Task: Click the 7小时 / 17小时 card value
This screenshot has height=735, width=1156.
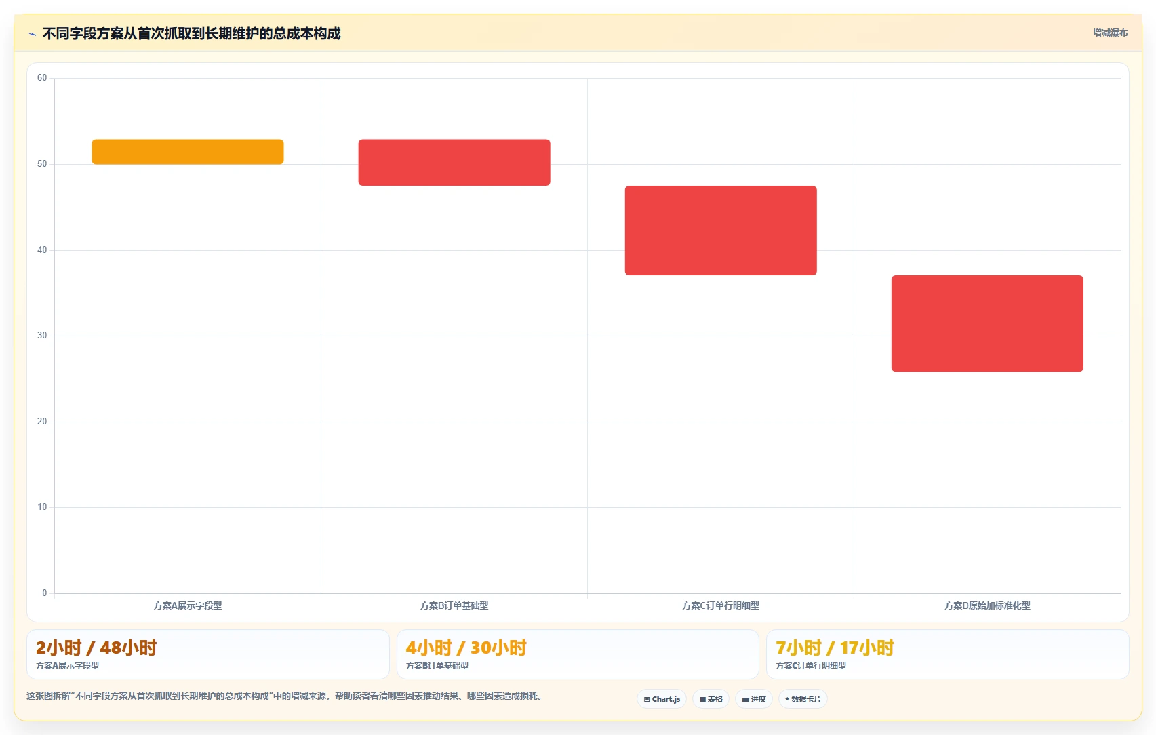Action: coord(835,648)
